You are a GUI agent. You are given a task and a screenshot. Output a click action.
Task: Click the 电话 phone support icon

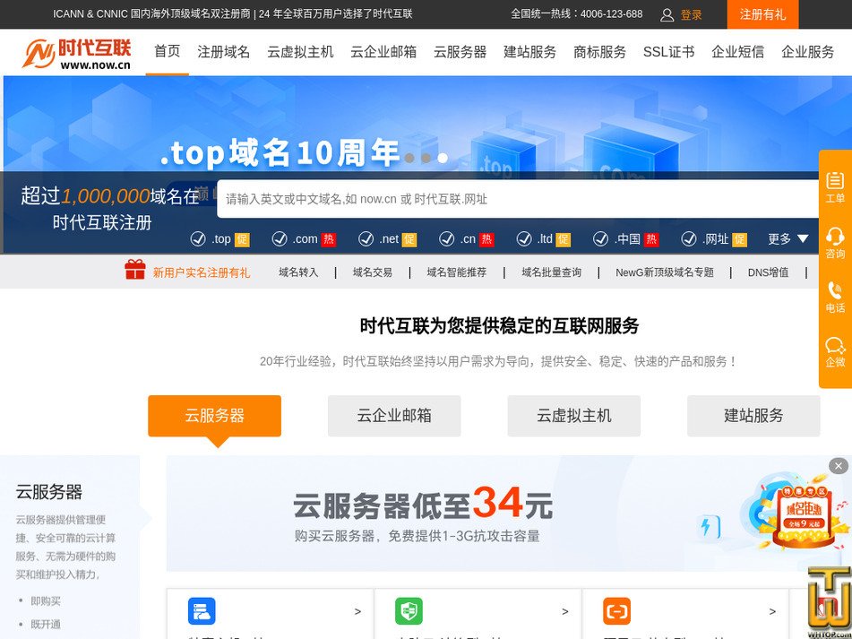(x=835, y=296)
